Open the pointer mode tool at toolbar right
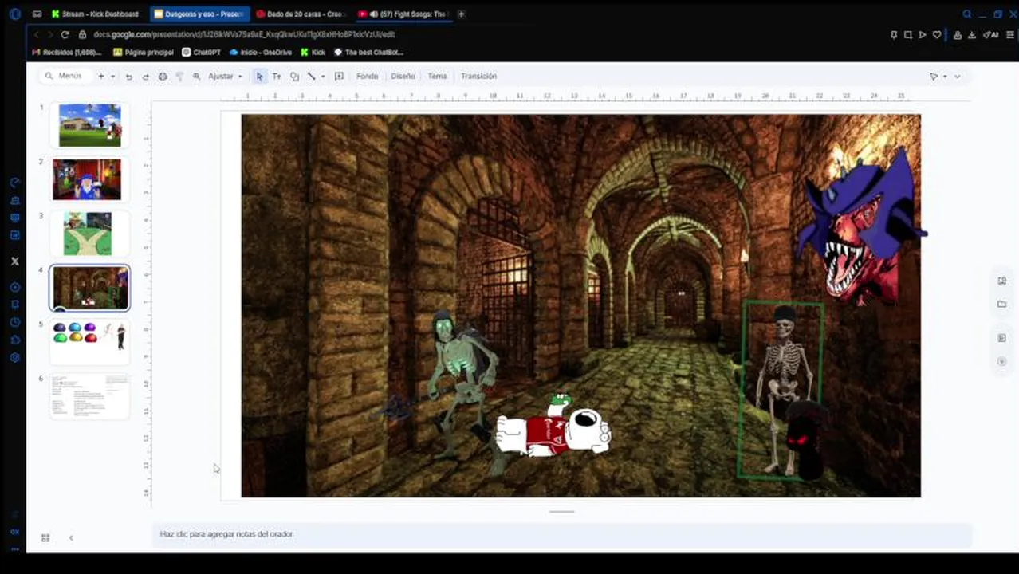Screen dimensions: 1019x574 pos(934,77)
